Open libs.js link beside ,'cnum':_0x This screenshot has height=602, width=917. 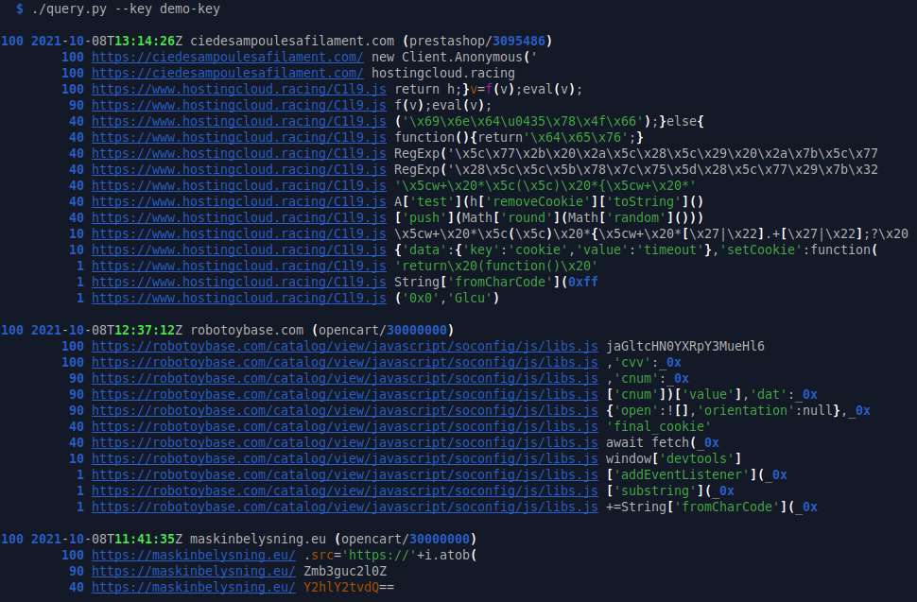click(x=344, y=379)
